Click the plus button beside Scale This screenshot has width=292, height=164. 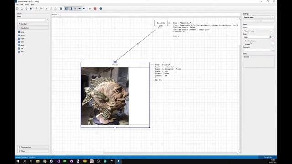[273, 37]
